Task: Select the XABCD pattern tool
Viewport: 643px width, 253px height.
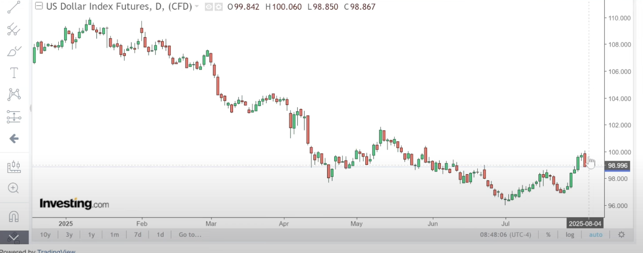Action: (14, 94)
